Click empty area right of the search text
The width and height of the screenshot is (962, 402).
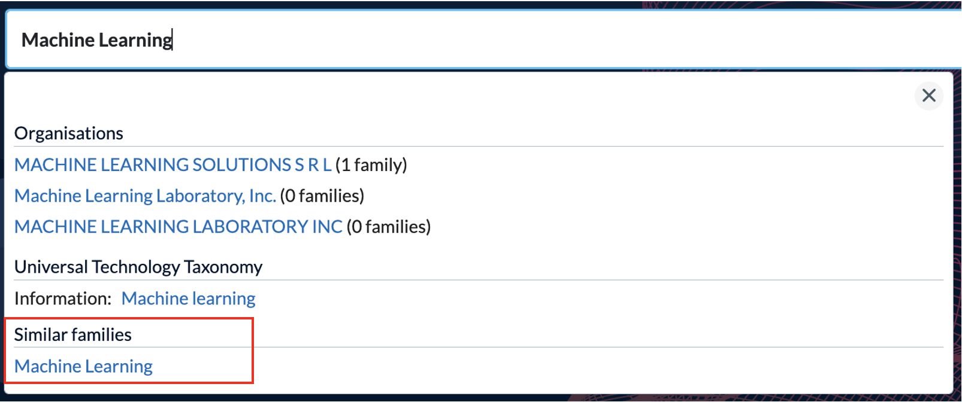tap(539, 39)
